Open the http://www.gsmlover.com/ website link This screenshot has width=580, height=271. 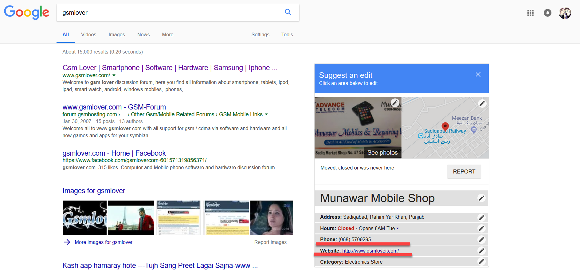370,251
